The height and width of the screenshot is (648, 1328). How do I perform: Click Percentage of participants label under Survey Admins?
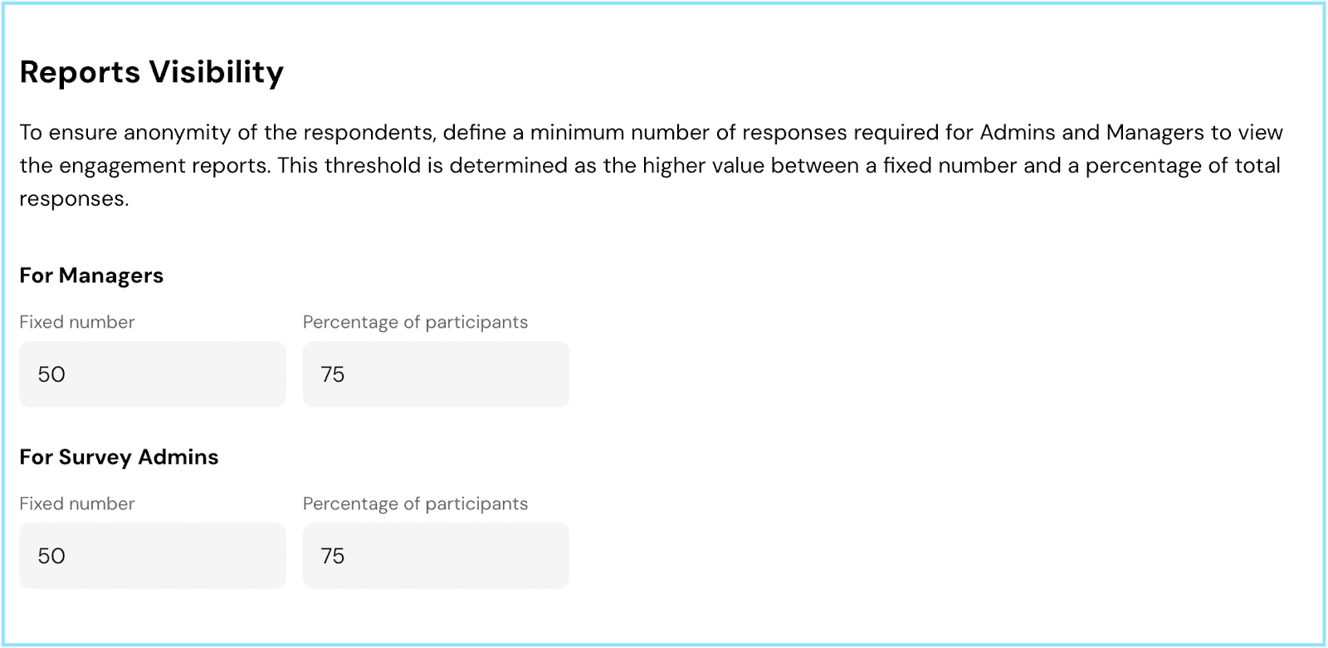coord(415,504)
